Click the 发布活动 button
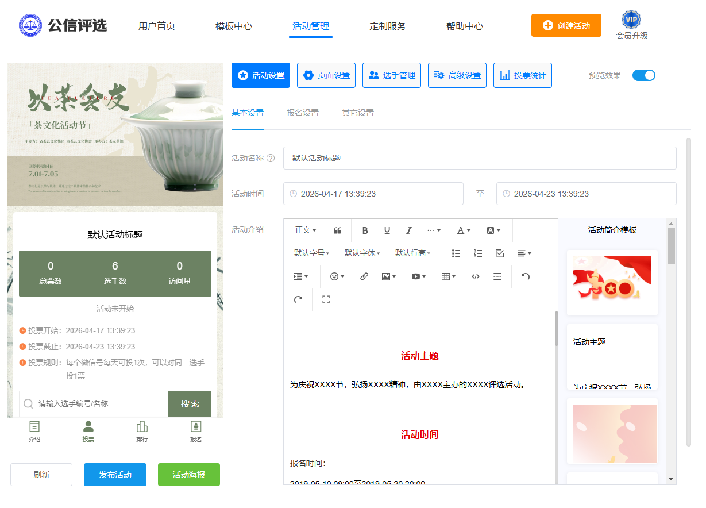This screenshot has width=706, height=508. pos(115,475)
